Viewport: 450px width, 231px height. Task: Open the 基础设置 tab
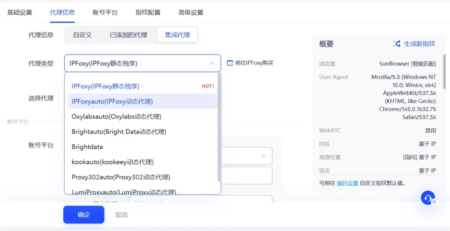coord(20,12)
